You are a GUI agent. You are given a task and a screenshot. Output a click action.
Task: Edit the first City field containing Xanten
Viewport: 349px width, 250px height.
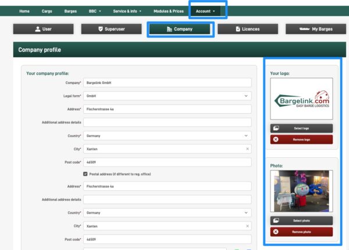[168, 148]
